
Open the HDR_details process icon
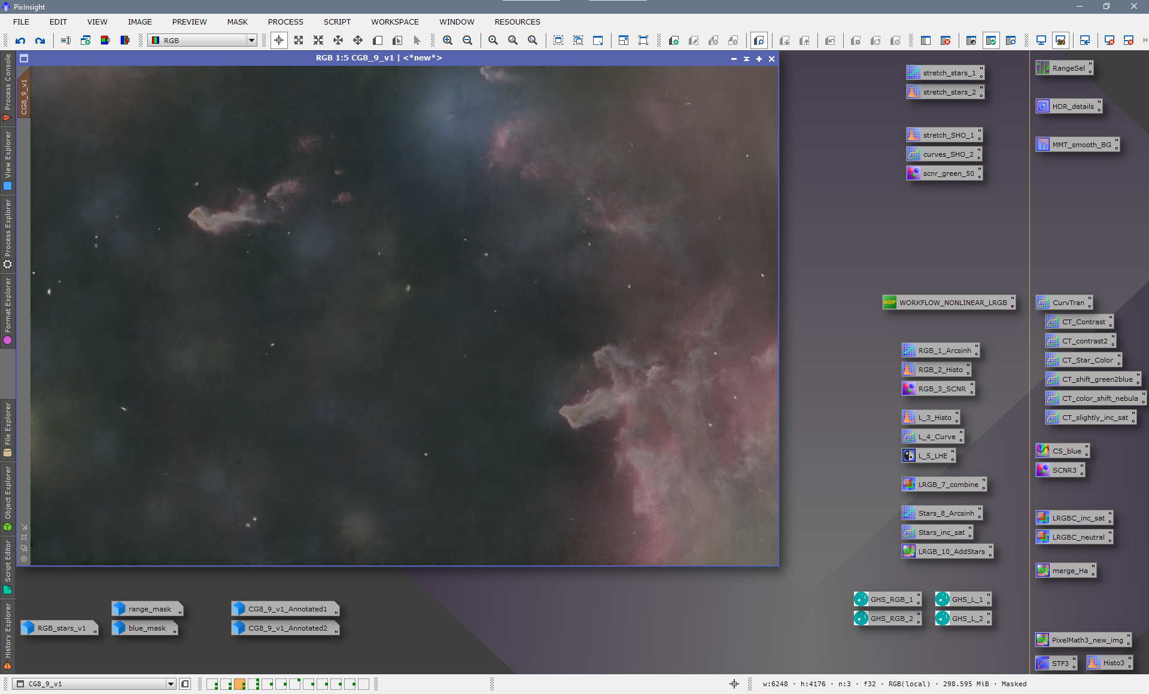click(x=1069, y=106)
